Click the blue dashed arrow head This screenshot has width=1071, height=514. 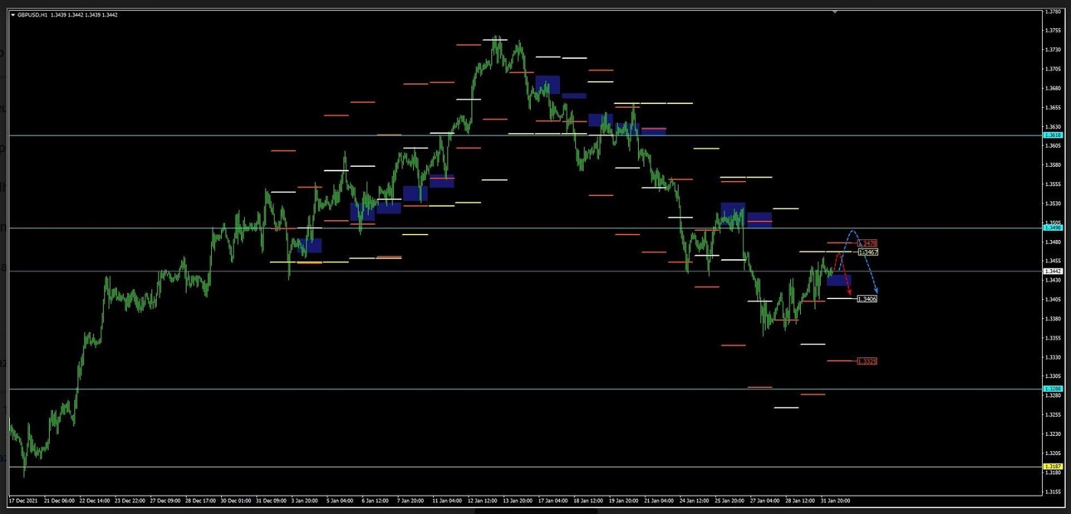click(x=876, y=291)
